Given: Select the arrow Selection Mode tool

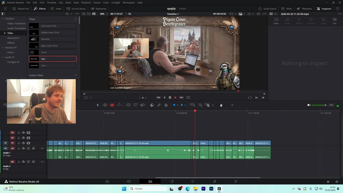Looking at the screenshot, I should [x=98, y=105].
